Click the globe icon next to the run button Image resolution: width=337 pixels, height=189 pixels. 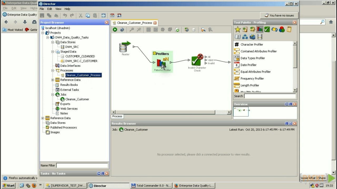122,30
